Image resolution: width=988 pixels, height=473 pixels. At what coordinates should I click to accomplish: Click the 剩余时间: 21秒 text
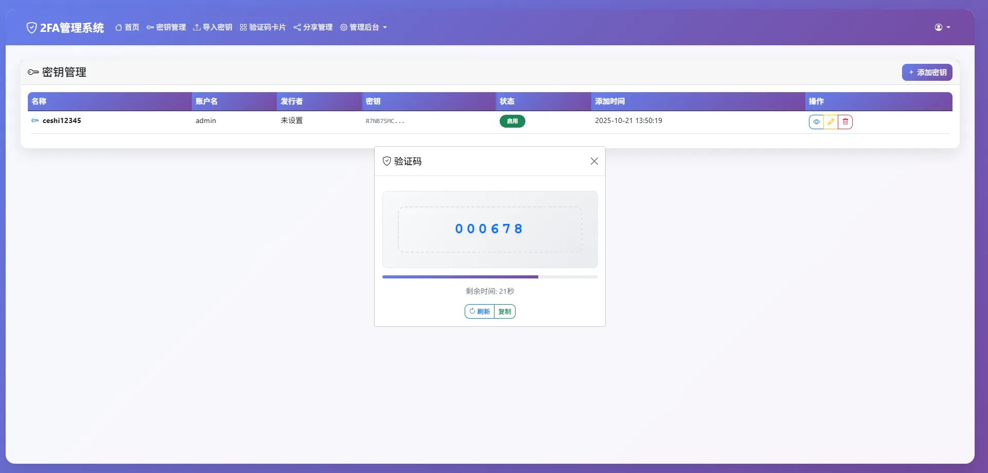click(x=490, y=291)
